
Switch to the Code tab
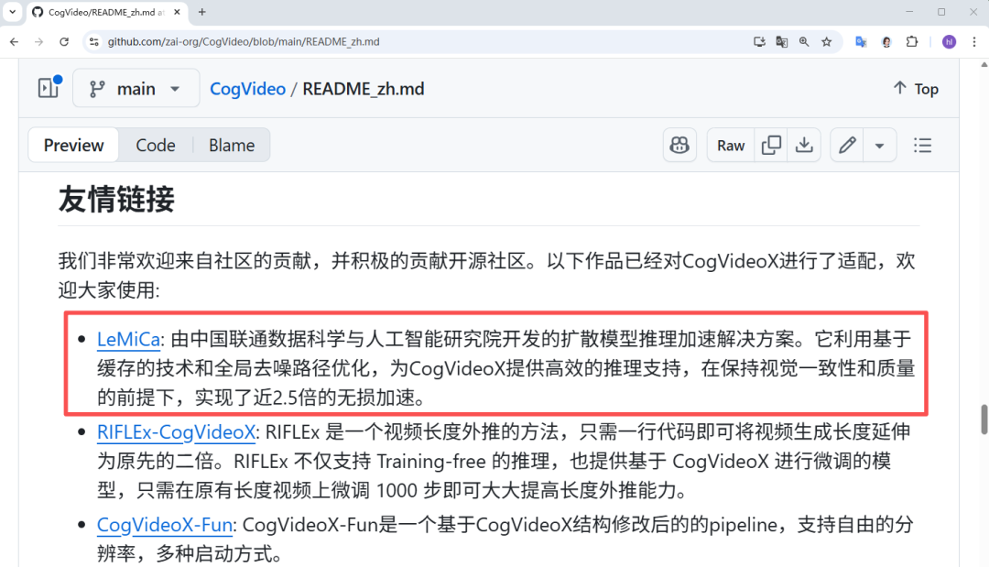coord(156,145)
